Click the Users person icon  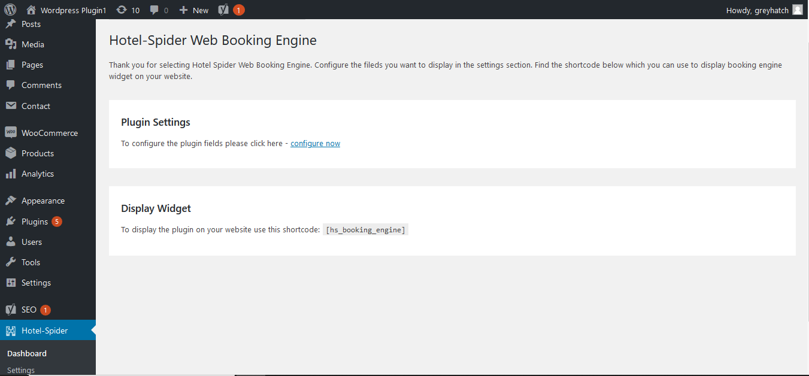10,242
